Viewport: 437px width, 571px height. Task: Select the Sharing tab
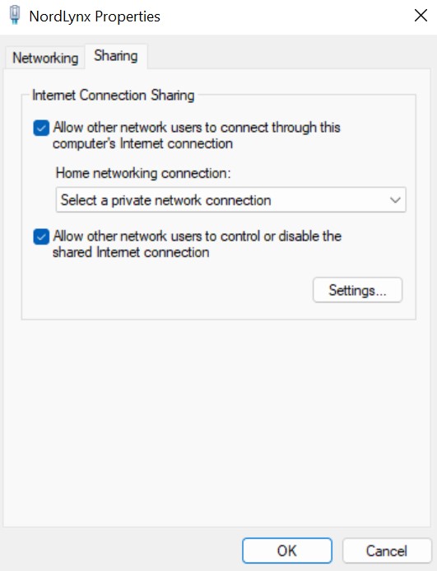(x=116, y=56)
